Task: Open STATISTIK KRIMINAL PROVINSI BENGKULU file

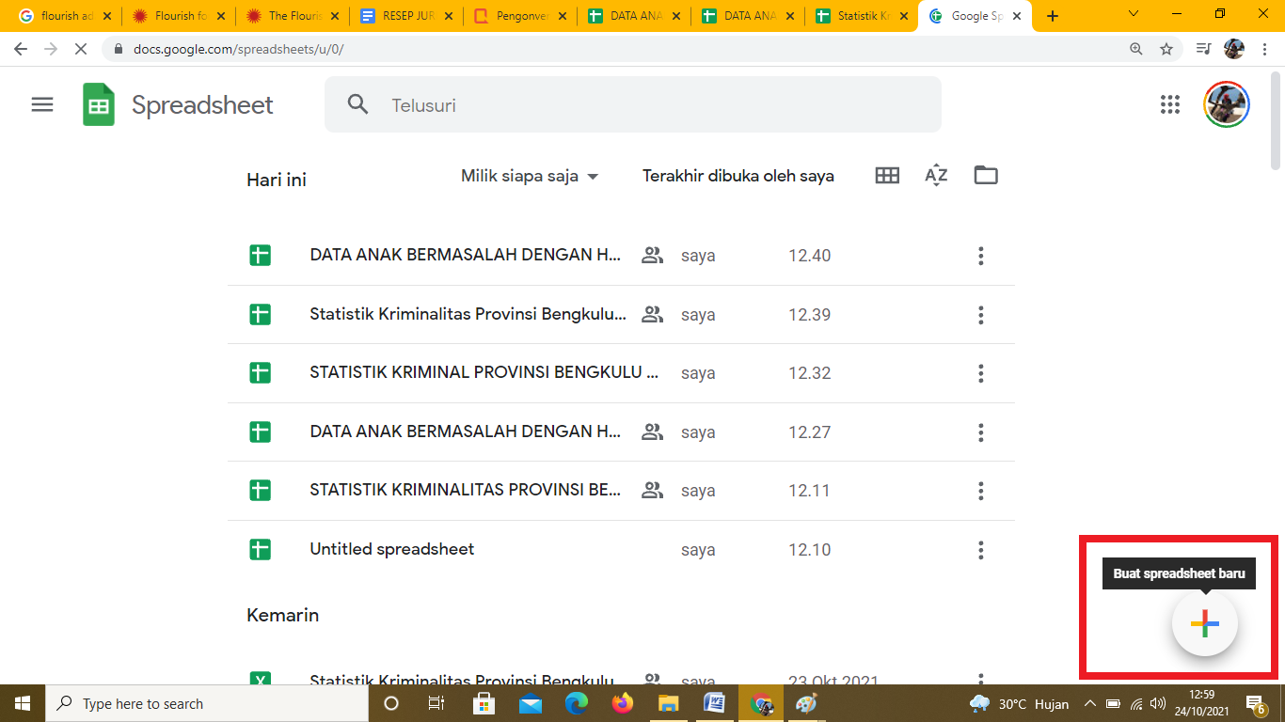Action: tap(483, 373)
